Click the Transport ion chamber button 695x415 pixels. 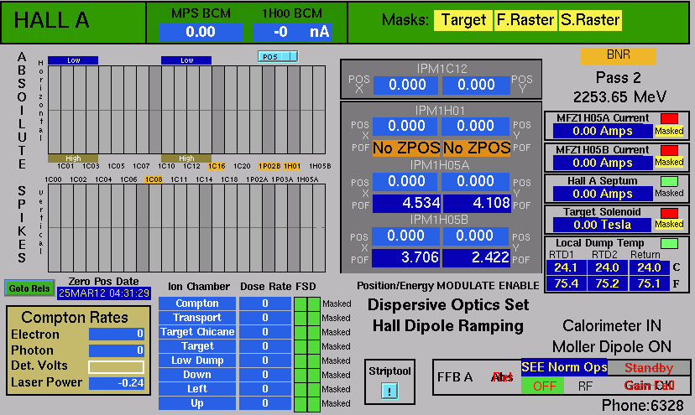(197, 318)
